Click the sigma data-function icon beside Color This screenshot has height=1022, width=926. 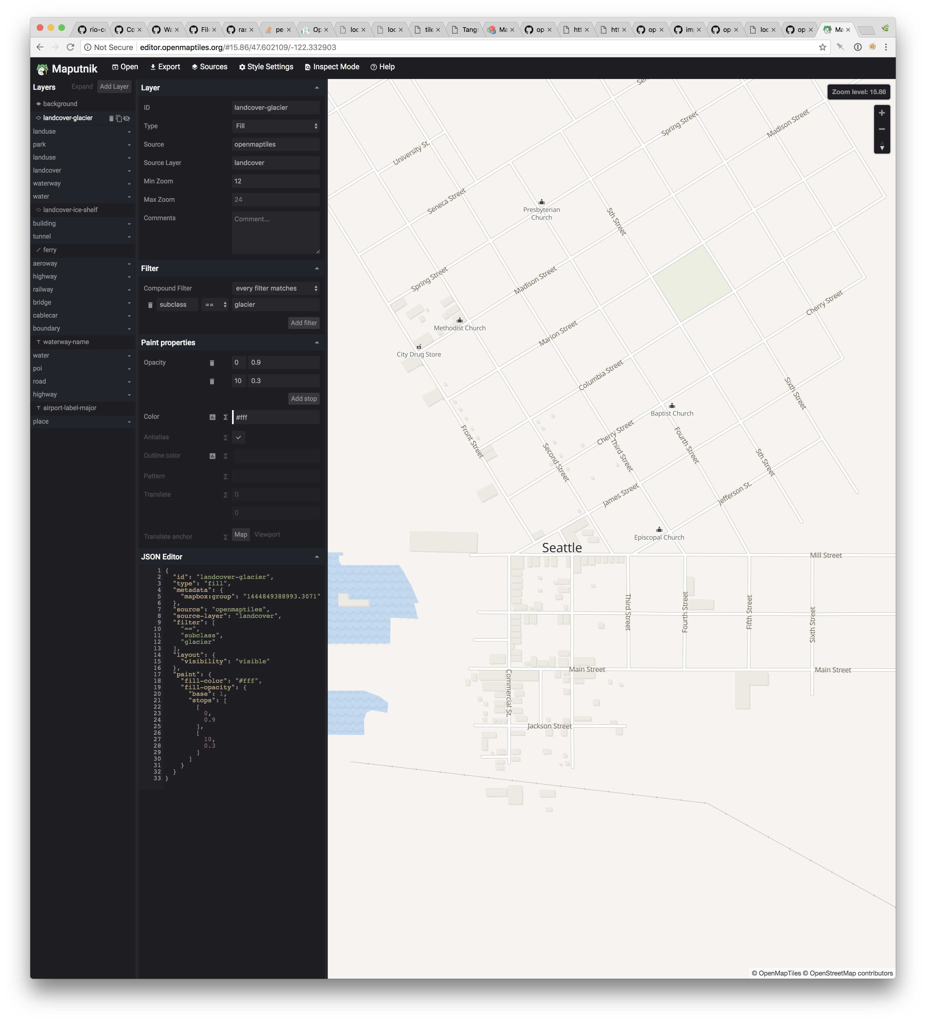pos(225,417)
